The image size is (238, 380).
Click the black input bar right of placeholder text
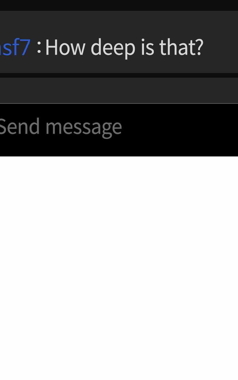[x=180, y=130]
